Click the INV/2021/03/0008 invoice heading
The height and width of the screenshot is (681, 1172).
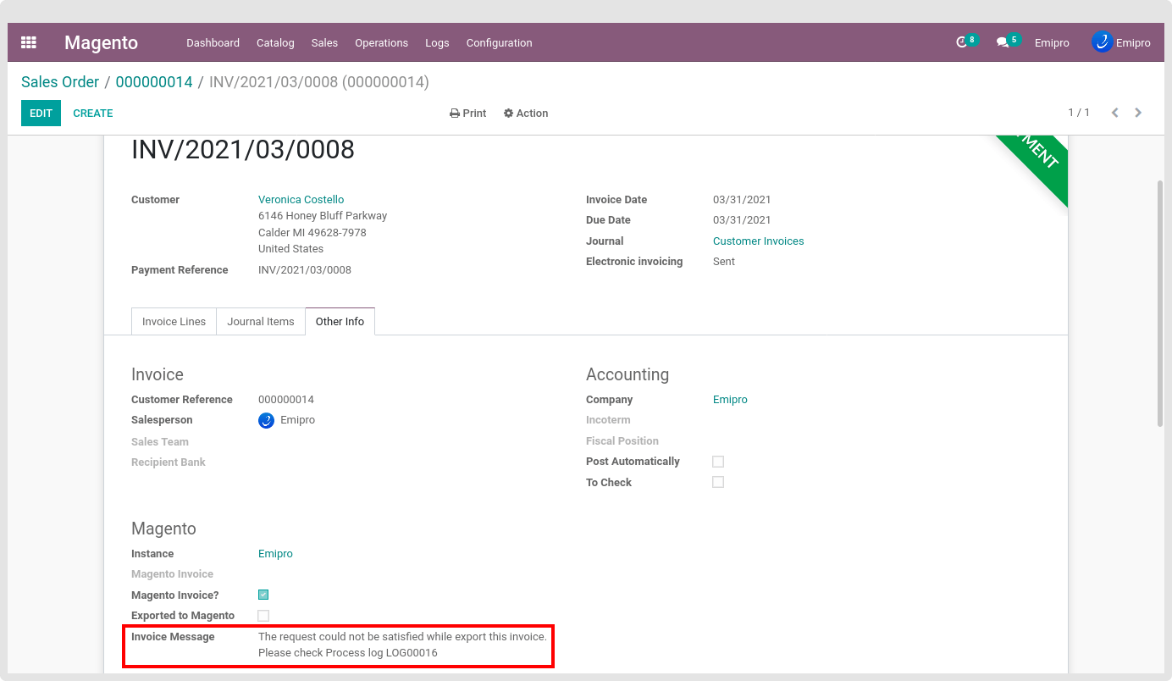pyautogui.click(x=243, y=149)
